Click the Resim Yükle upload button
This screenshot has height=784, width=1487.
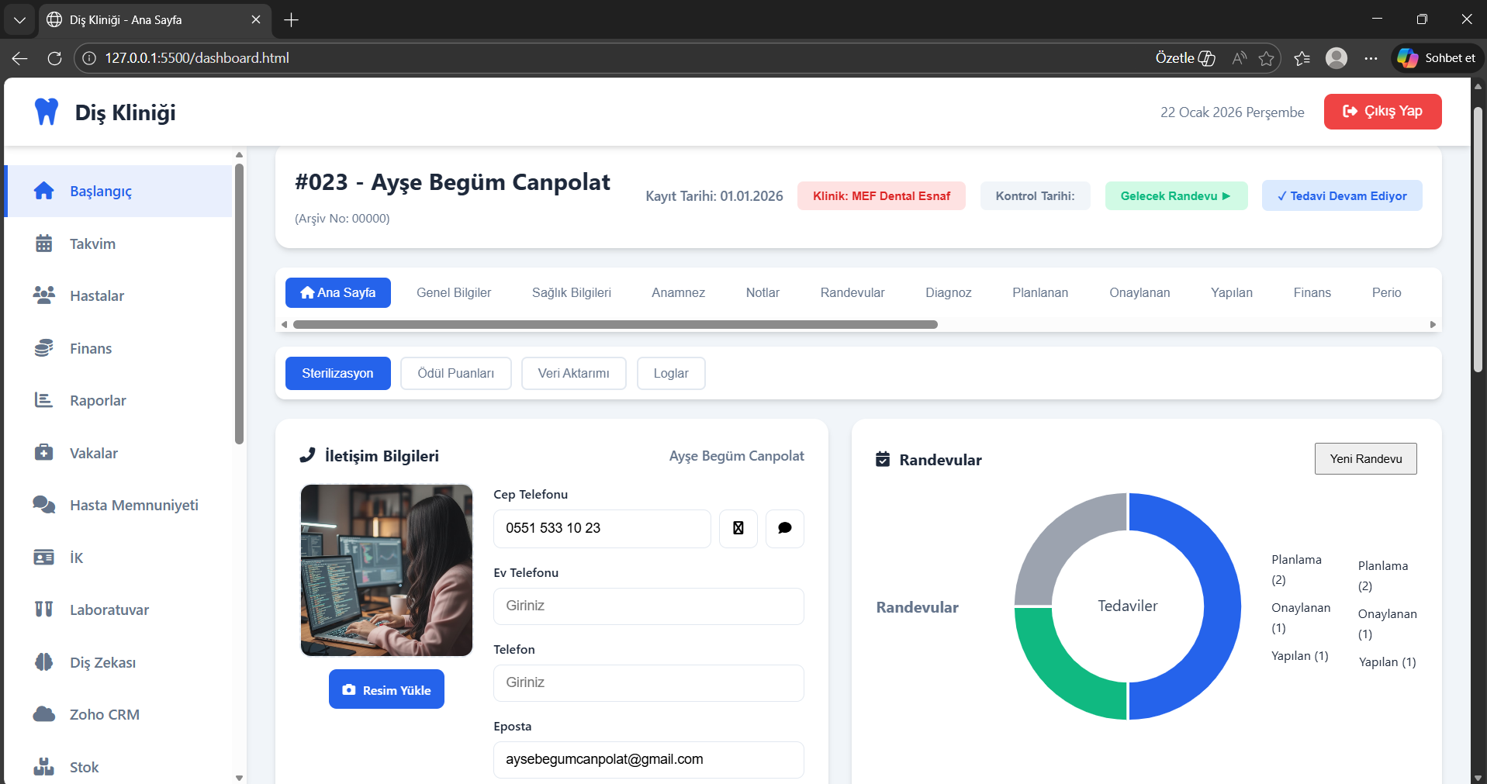tap(386, 689)
